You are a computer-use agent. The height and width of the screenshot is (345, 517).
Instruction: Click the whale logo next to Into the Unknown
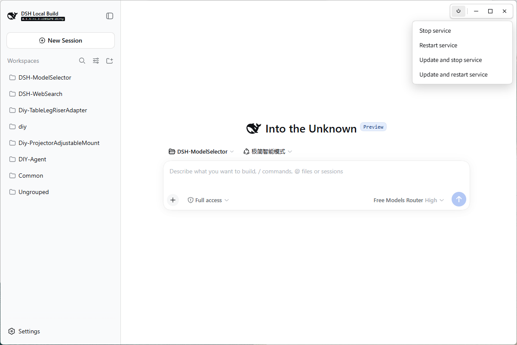[254, 128]
